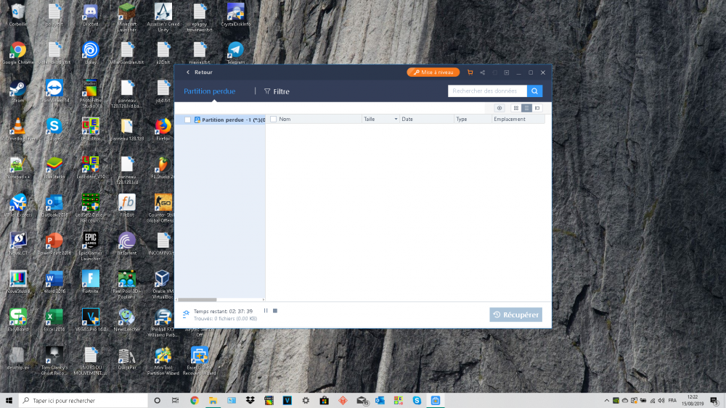
Task: Open the Filtre filter options
Action: tap(277, 92)
